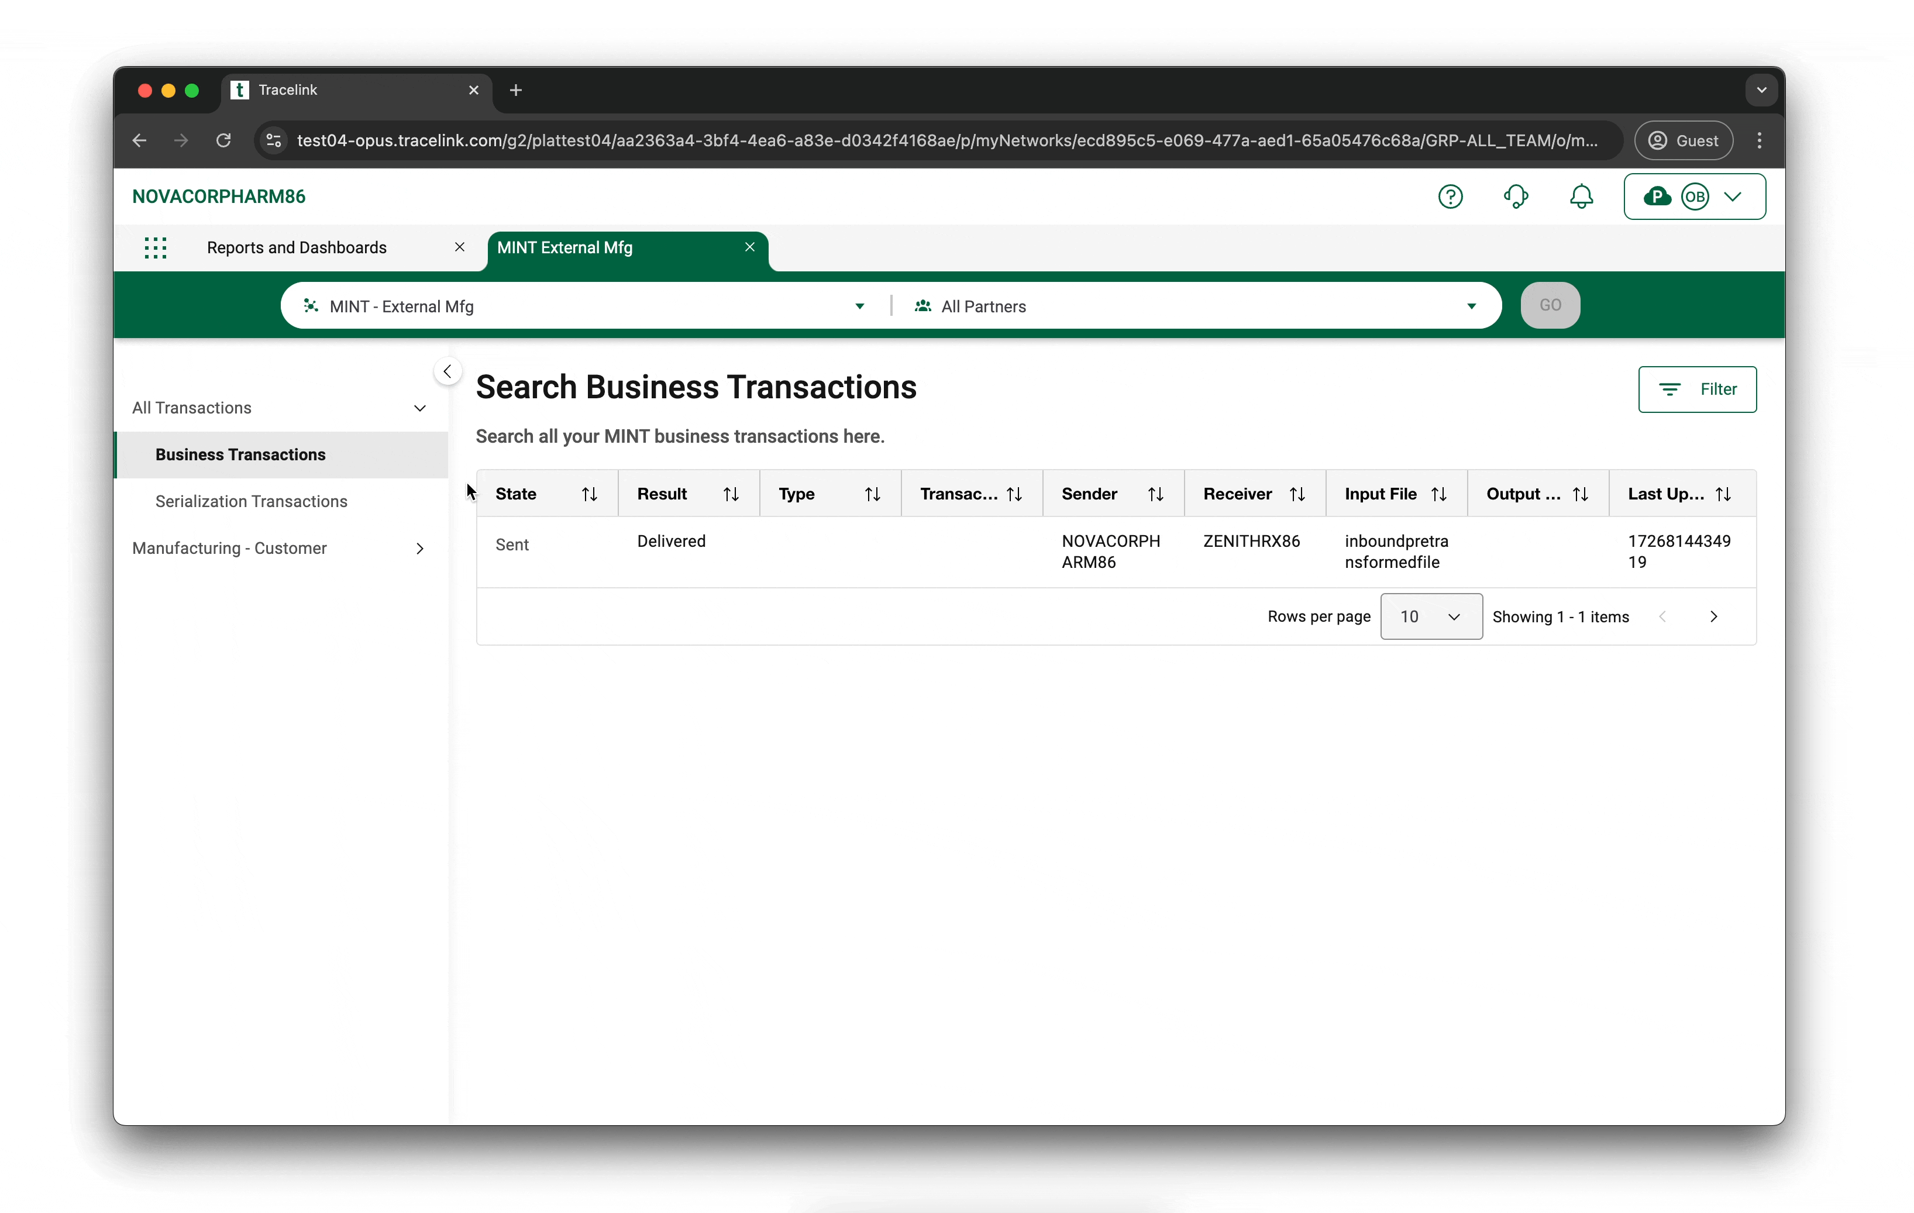Close the MINT External Mfg tab
The image size is (1914, 1213).
(x=749, y=247)
